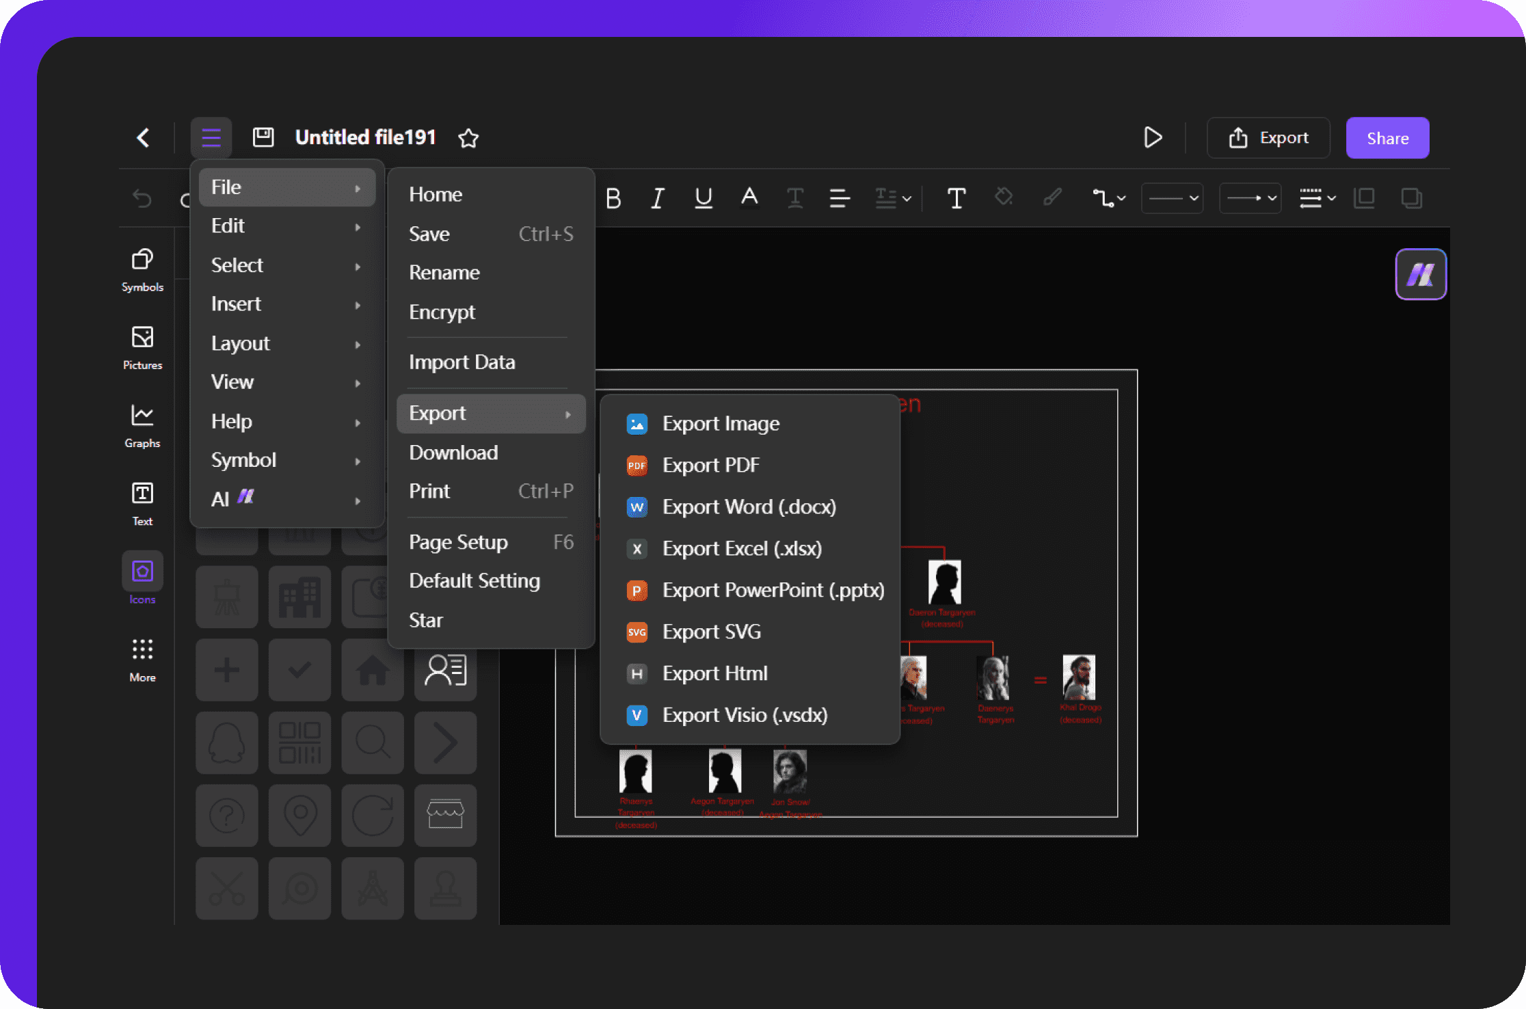This screenshot has width=1526, height=1009.
Task: Expand the File menu options
Action: point(287,187)
